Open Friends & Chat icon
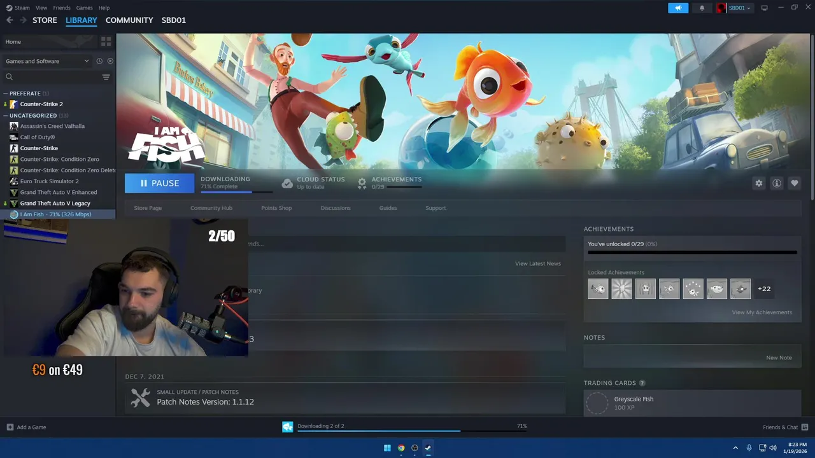Image resolution: width=815 pixels, height=458 pixels. [x=805, y=427]
